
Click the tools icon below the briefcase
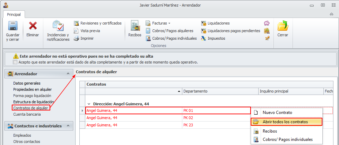click(267, 39)
